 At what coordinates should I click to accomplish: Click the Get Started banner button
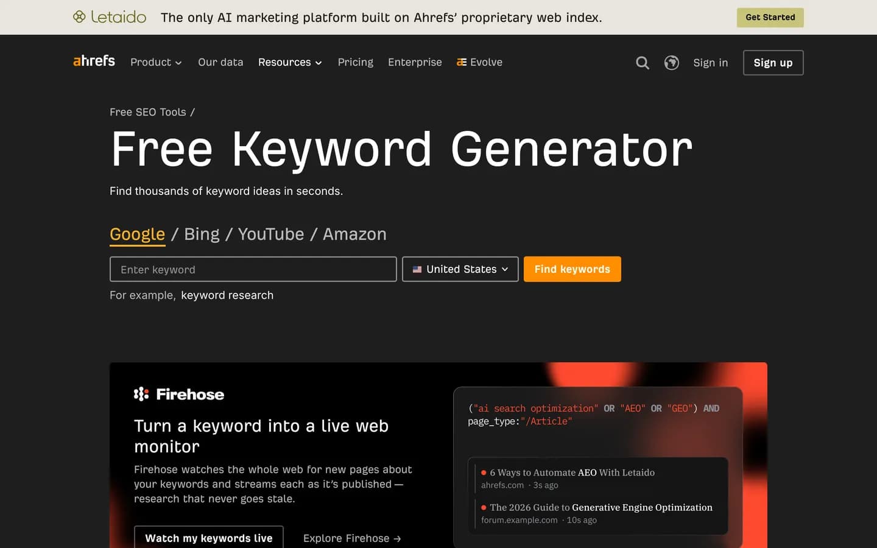770,18
